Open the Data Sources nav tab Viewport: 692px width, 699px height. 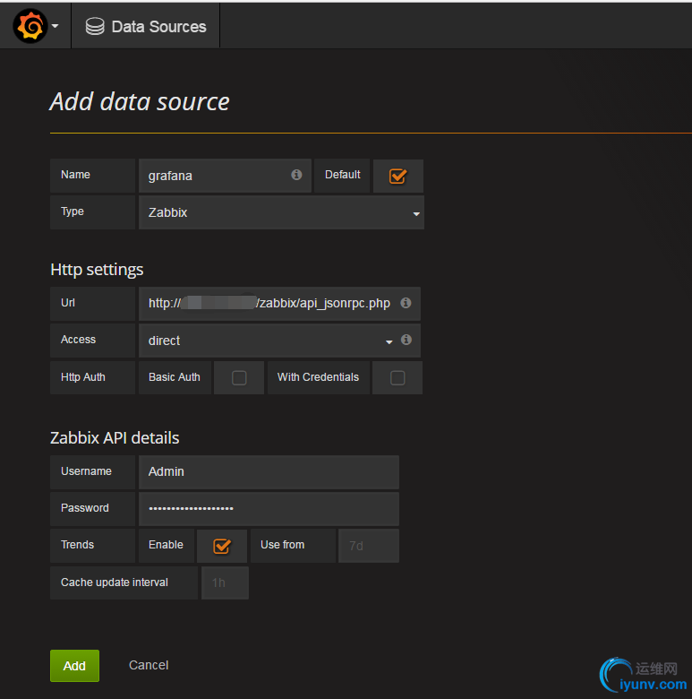click(x=146, y=26)
